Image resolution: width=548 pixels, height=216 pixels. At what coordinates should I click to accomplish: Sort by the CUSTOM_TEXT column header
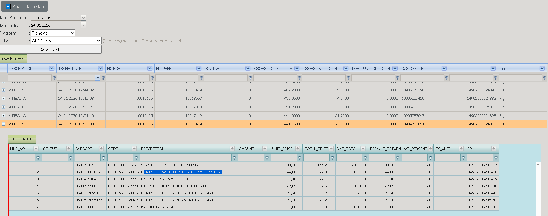[414, 68]
